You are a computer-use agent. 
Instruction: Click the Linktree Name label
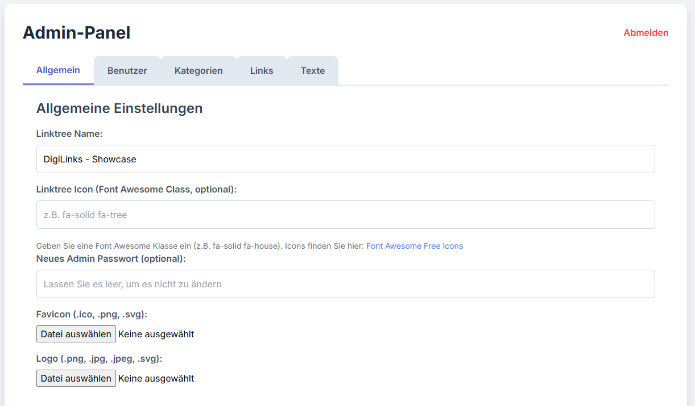69,133
